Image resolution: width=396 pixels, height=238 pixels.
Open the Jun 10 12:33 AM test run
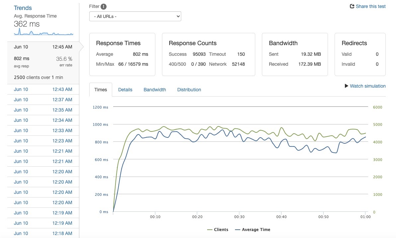point(43,130)
